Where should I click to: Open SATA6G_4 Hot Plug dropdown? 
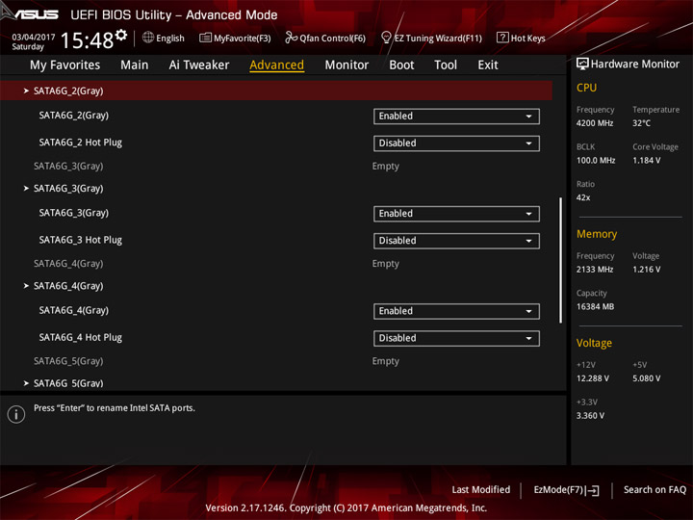tap(456, 338)
